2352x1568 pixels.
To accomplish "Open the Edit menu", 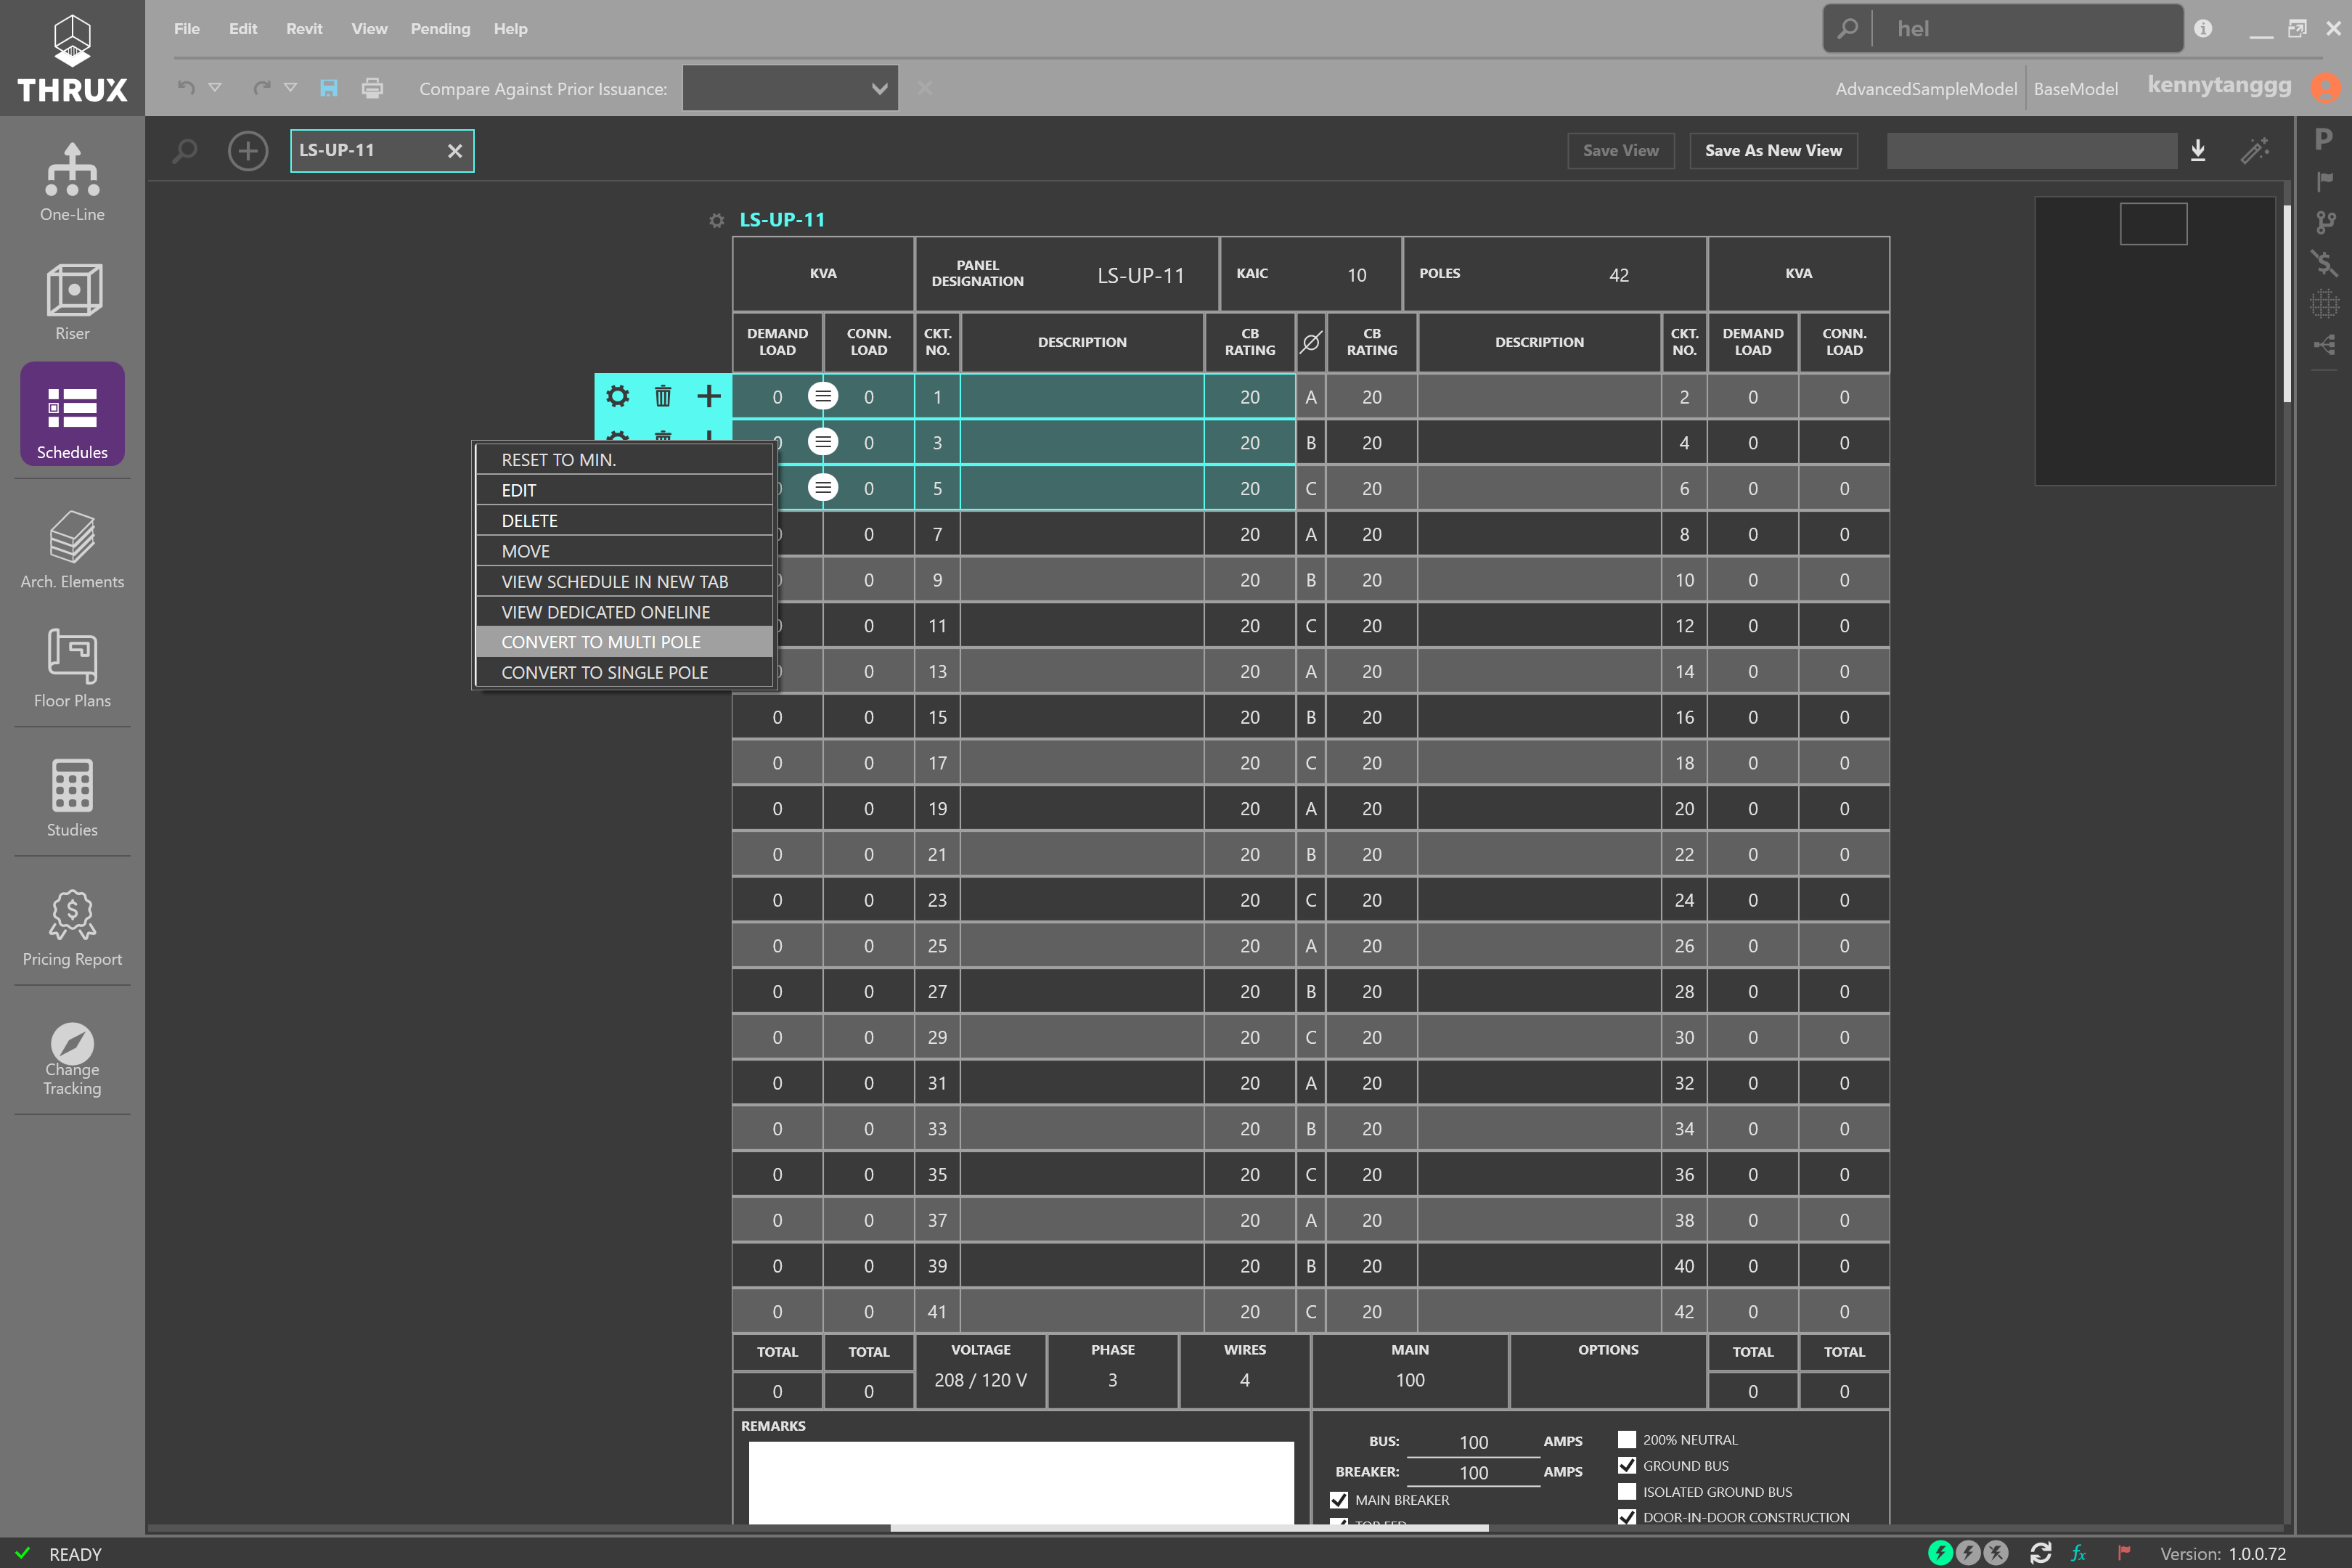I will pyautogui.click(x=243, y=29).
